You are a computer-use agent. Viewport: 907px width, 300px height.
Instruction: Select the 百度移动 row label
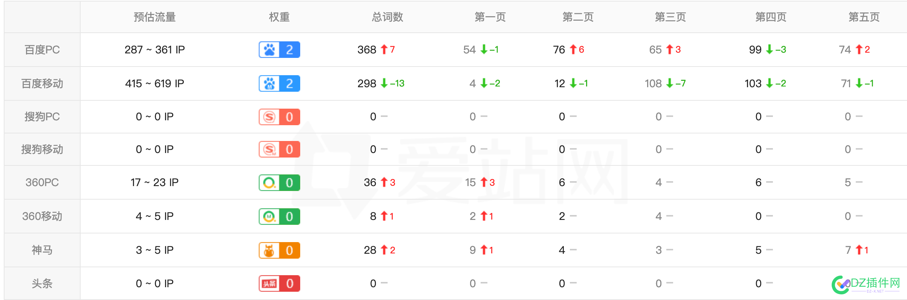pyautogui.click(x=42, y=83)
